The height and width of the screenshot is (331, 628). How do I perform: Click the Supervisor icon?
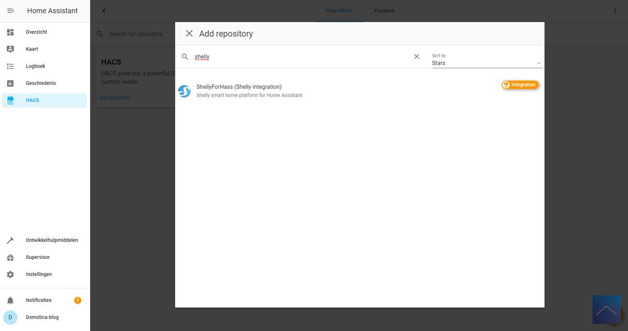[10, 257]
